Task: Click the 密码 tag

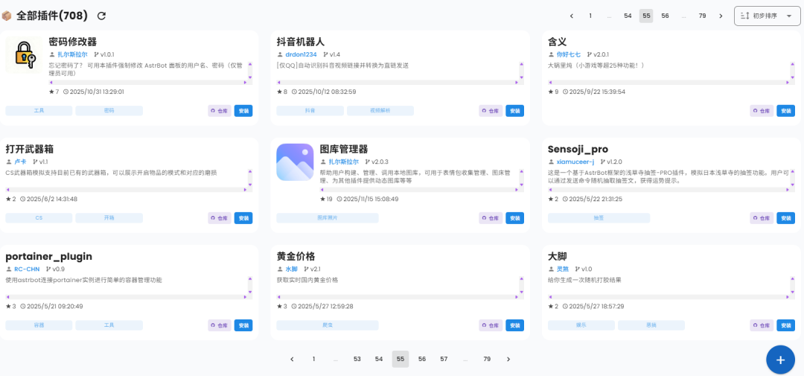Action: [x=109, y=111]
